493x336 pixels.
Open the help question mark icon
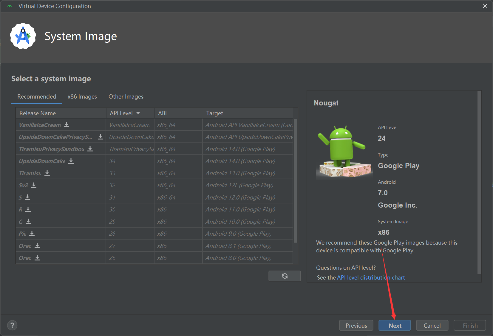tap(12, 325)
